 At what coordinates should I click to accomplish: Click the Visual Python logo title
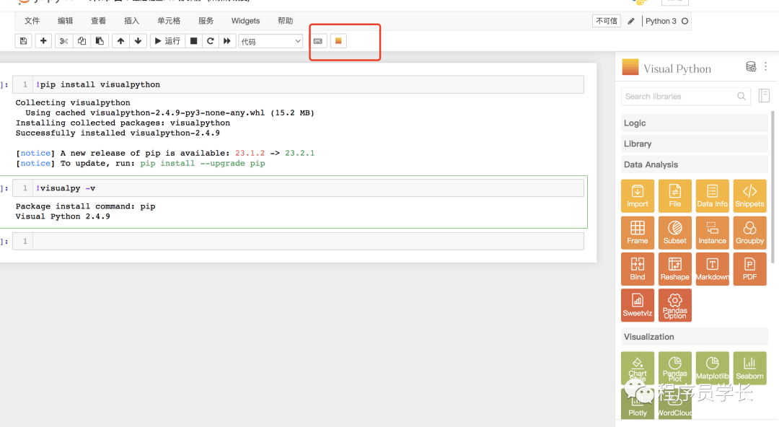pos(666,68)
